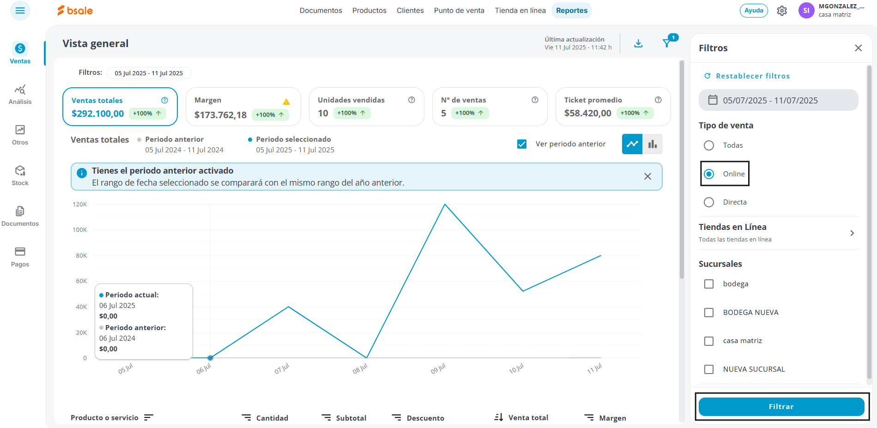The image size is (877, 428).
Task: Switch to bar chart view
Action: coord(653,144)
